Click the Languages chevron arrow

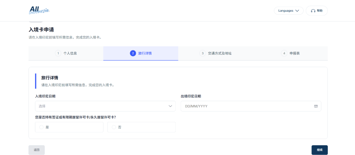tap(297, 11)
